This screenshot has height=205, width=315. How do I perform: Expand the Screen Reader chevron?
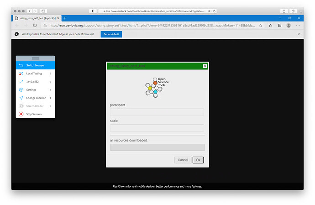pos(51,106)
